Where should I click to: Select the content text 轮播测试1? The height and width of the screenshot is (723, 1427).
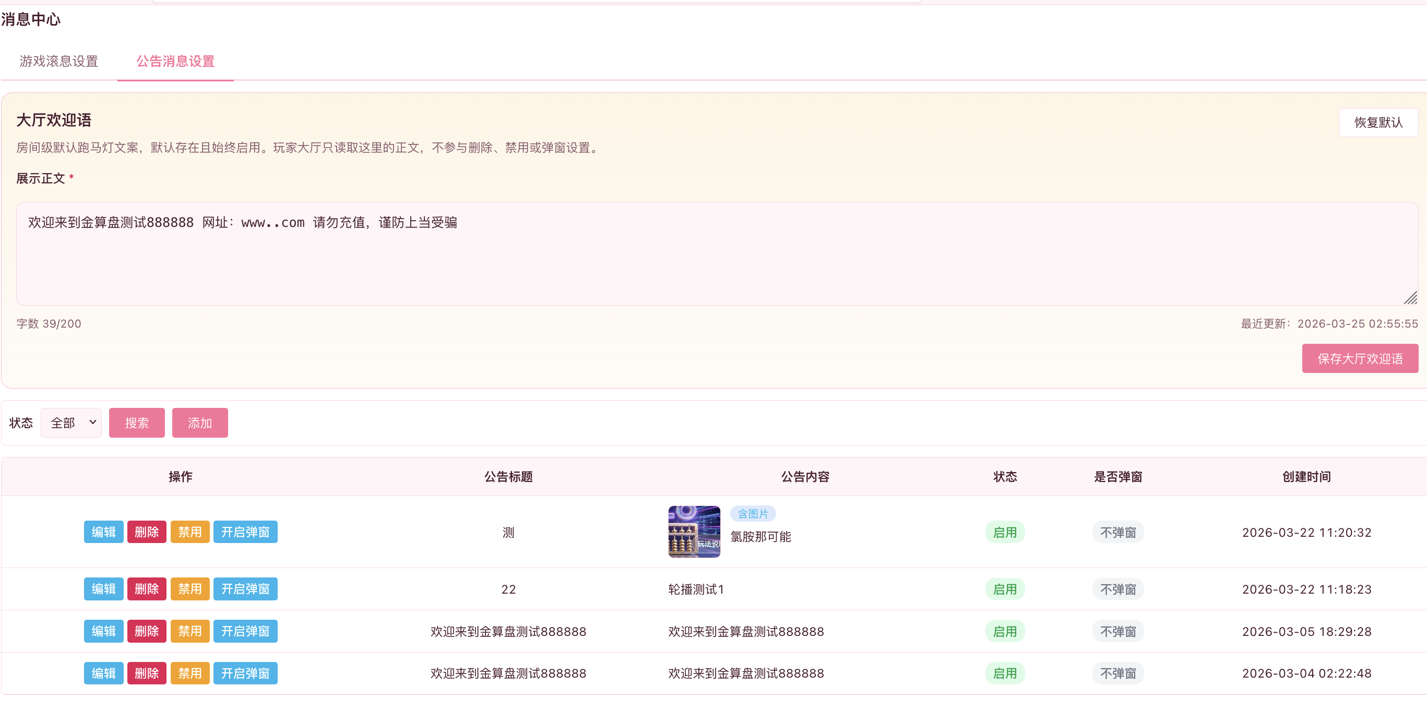tap(696, 589)
